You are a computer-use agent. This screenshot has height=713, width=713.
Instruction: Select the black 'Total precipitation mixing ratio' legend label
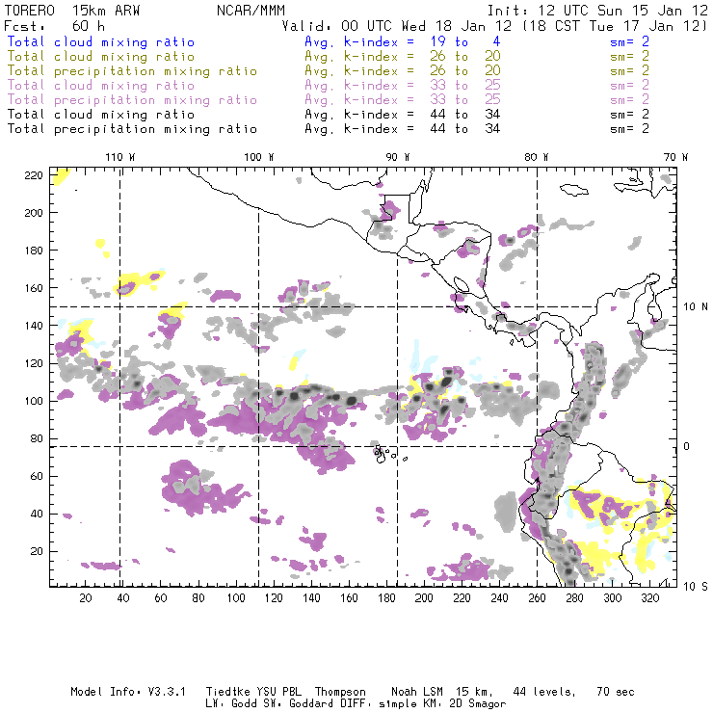[x=132, y=129]
